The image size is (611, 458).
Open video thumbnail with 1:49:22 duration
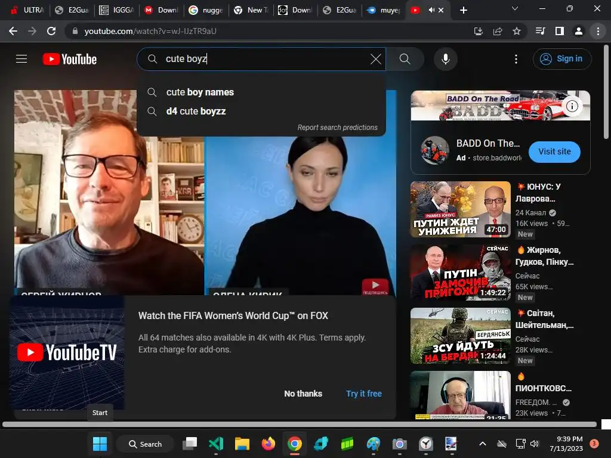click(x=461, y=273)
